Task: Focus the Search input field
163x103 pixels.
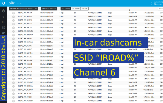Action: pyautogui.click(x=160, y=9)
